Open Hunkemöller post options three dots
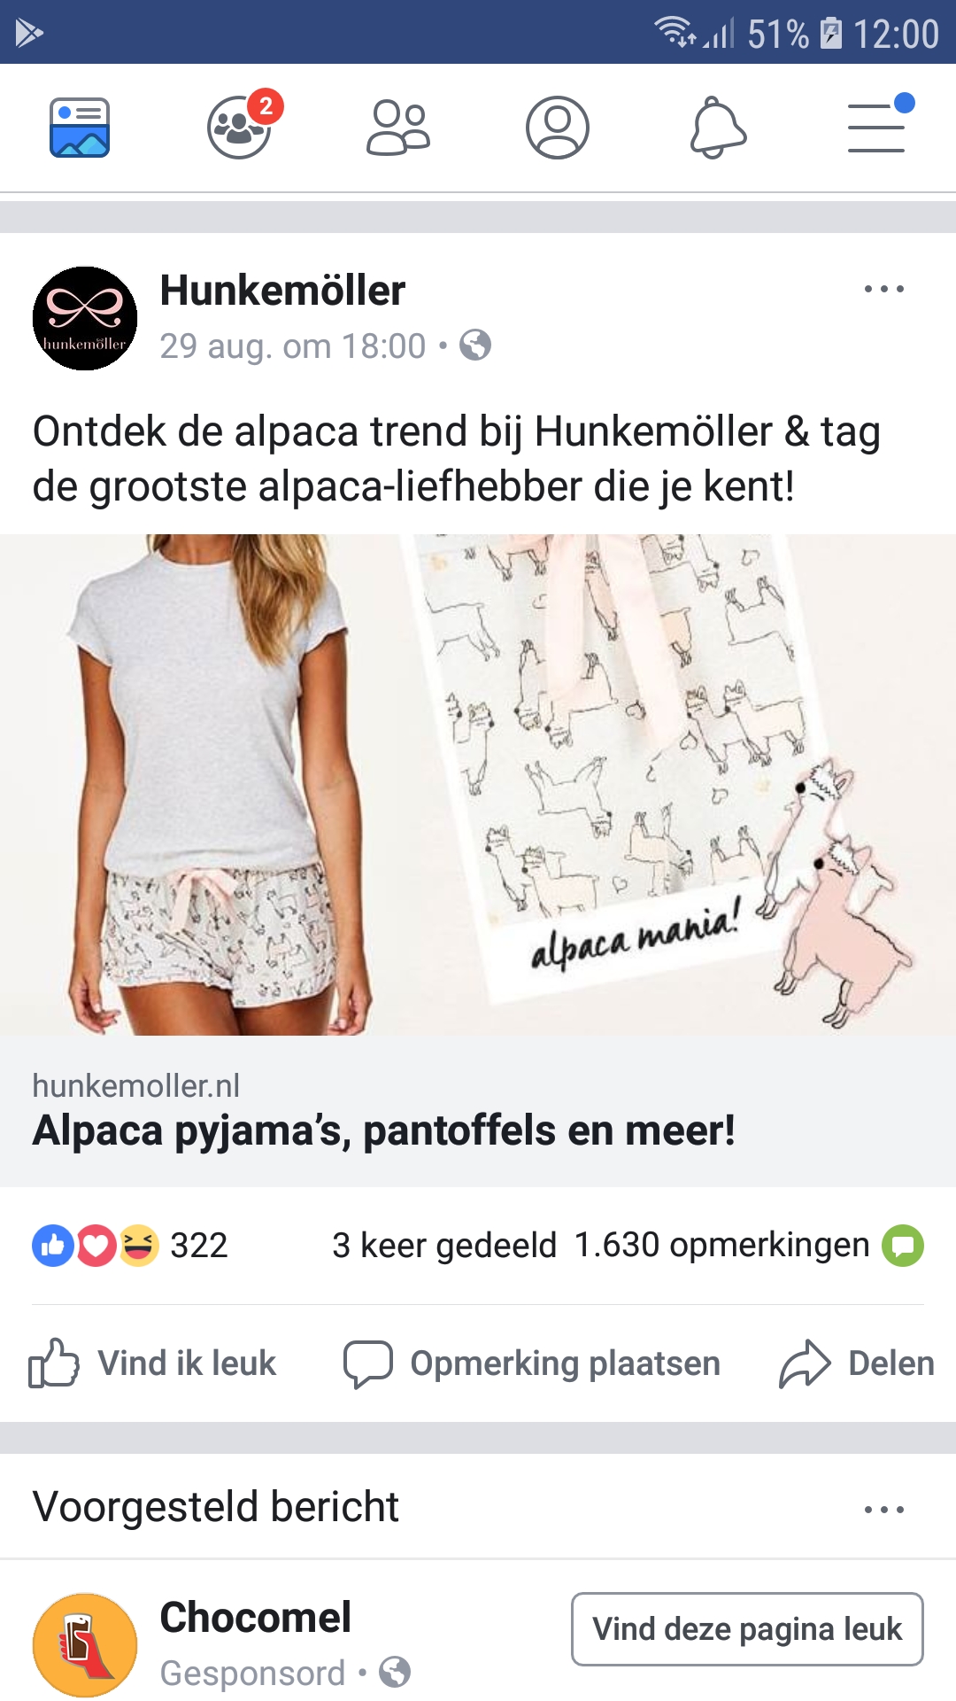Screen dimensions: 956x1701 [x=884, y=289]
